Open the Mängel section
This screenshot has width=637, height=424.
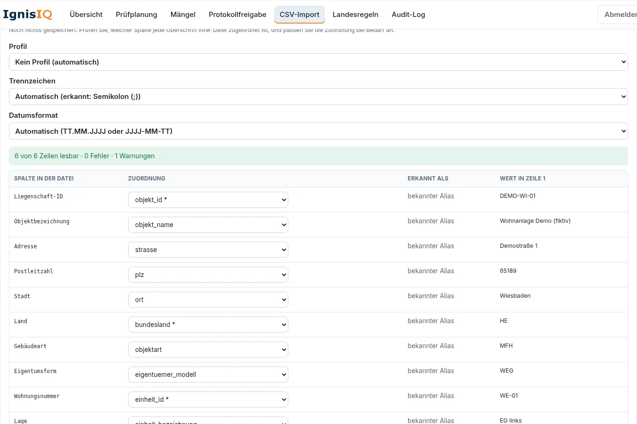click(183, 15)
